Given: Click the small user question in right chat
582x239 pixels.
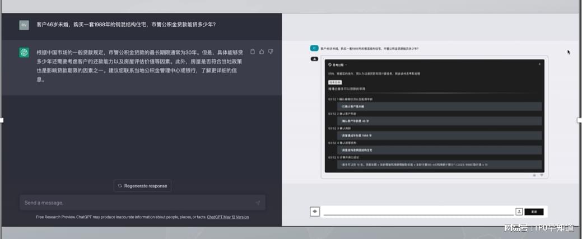Looking at the screenshot, I should [x=370, y=49].
